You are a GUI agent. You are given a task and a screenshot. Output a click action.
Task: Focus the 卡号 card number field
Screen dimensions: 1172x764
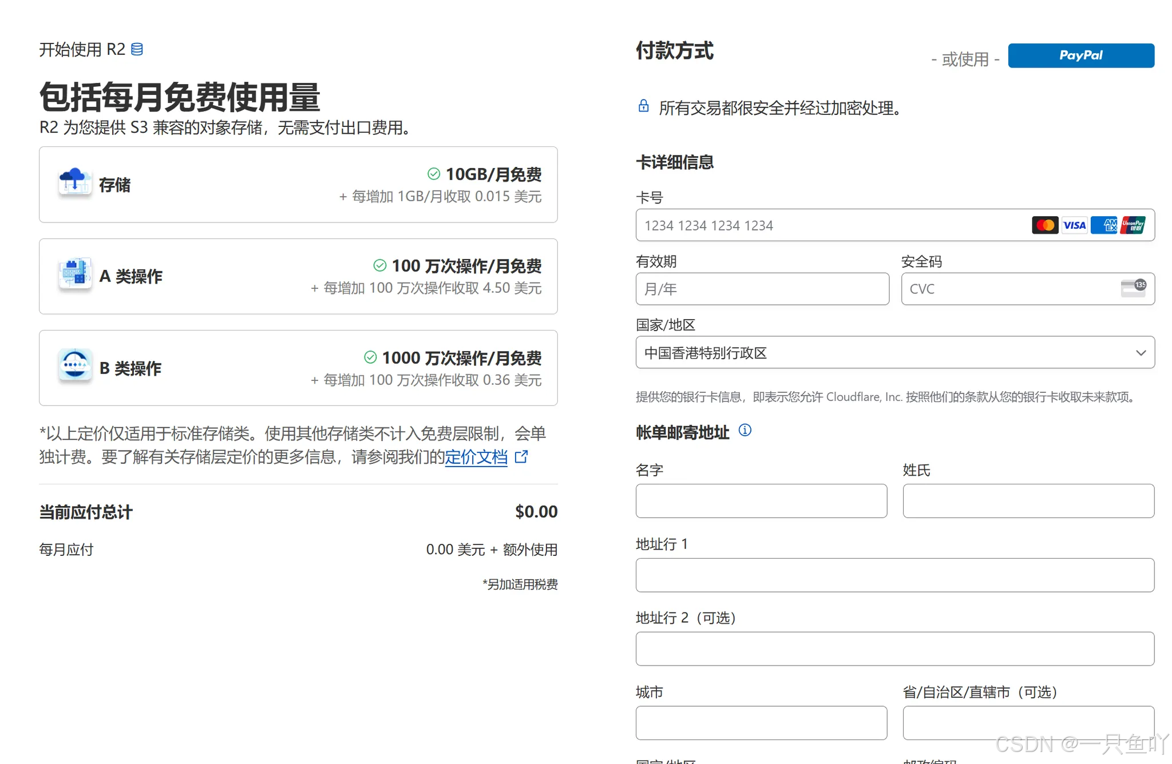tap(830, 225)
